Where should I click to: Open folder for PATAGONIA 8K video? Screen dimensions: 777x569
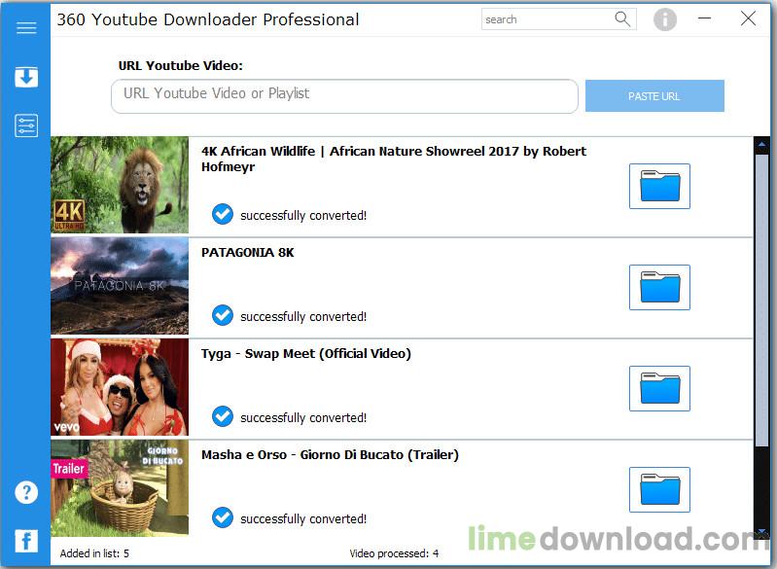[x=659, y=288]
